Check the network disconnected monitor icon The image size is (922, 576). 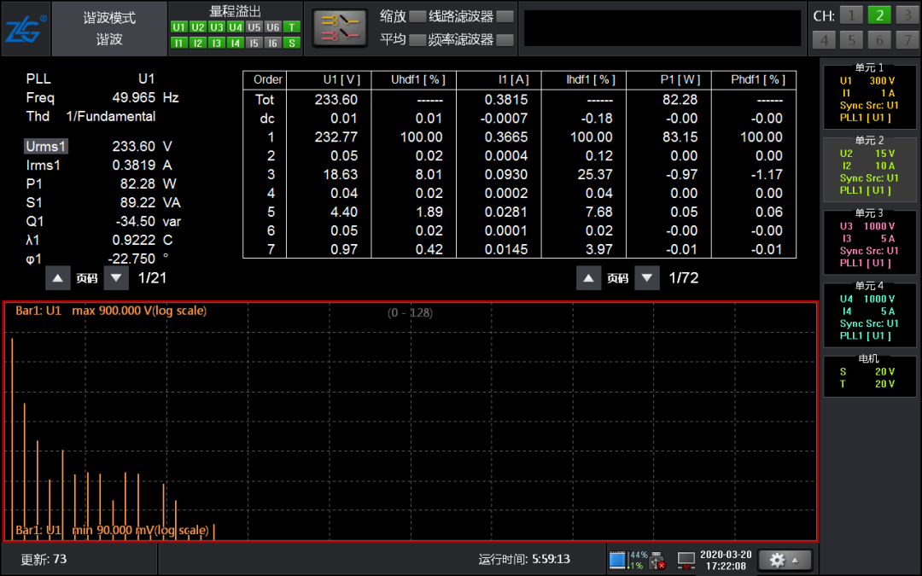click(x=686, y=560)
